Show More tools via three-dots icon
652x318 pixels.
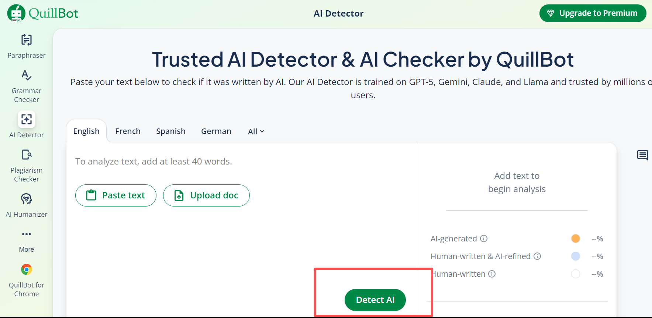coord(27,234)
